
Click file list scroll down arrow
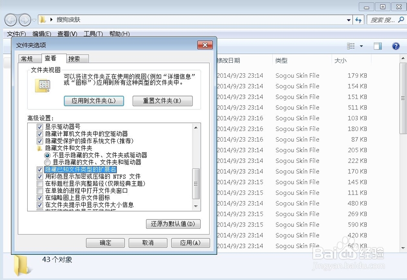(x=403, y=248)
